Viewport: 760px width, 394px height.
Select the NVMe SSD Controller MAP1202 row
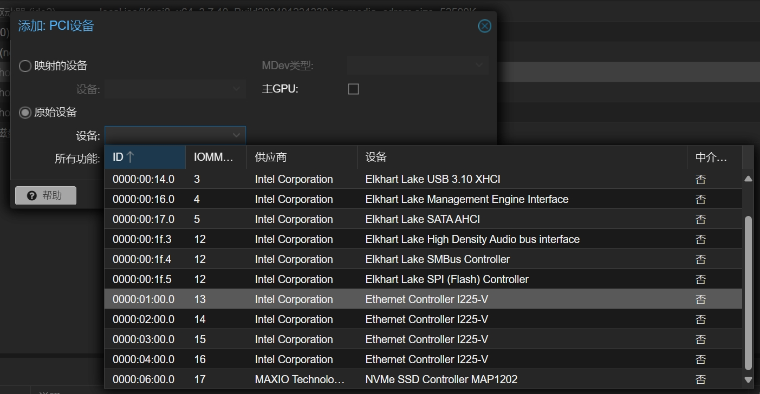tap(379, 379)
